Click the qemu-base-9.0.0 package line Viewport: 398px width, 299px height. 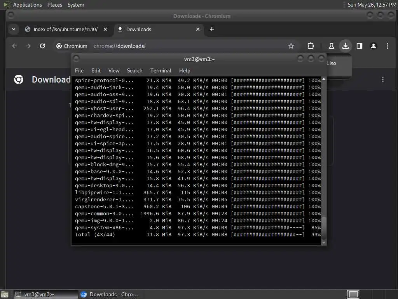[198, 172]
